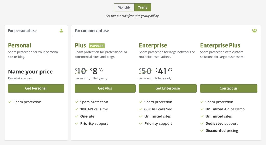266x145 pixels.
Task: Click checkmark next to 10K API calls/mo
Action: point(77,109)
